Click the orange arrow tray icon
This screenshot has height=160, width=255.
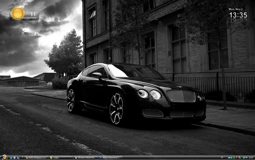[237, 157]
